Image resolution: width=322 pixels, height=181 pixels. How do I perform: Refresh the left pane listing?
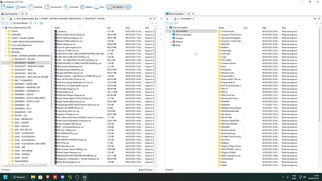pyautogui.click(x=154, y=19)
